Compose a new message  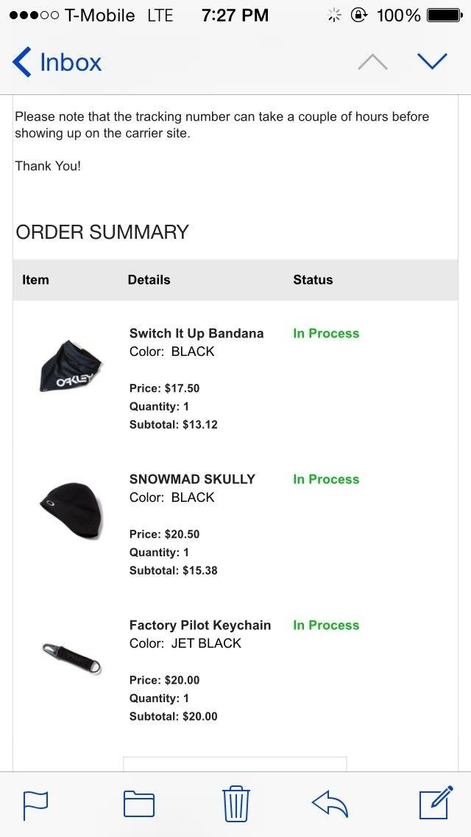(x=436, y=804)
